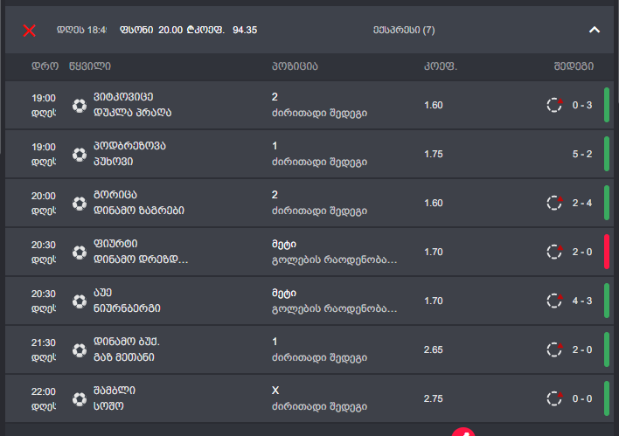This screenshot has width=619, height=436.
Task: Click the score 2 - 4
Action: tap(582, 203)
